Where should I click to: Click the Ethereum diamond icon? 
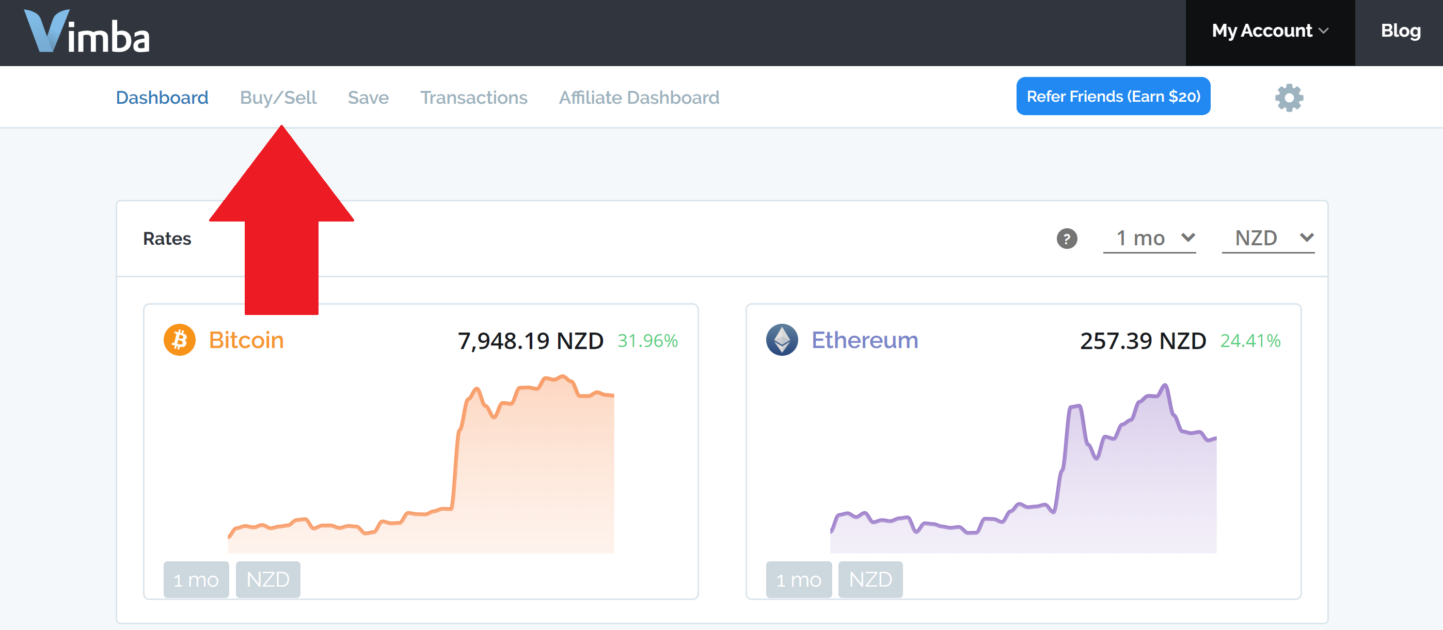click(782, 340)
